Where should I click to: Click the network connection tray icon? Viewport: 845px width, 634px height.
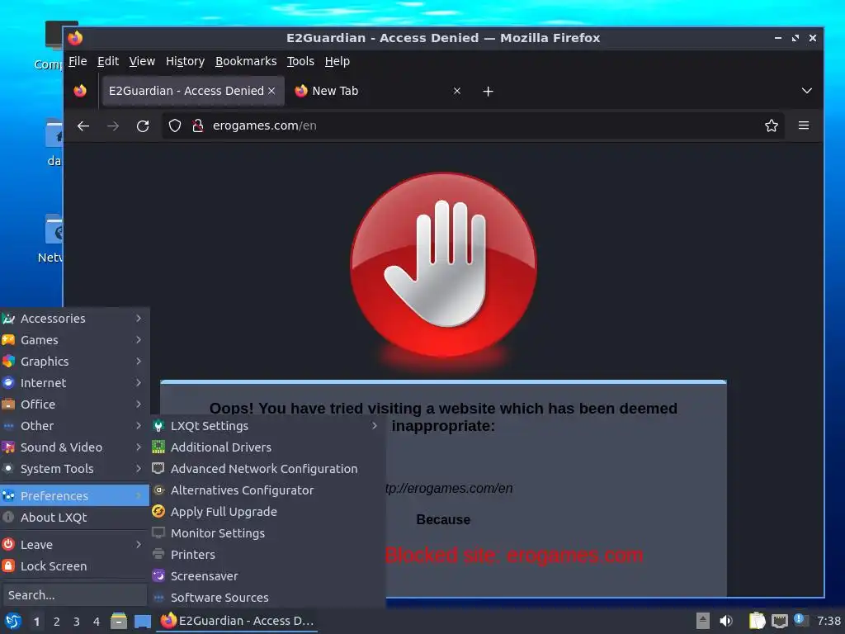(x=779, y=621)
